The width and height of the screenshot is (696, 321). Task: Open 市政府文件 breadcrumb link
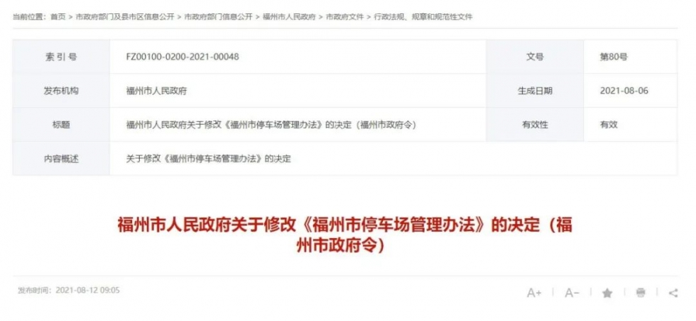(x=345, y=17)
